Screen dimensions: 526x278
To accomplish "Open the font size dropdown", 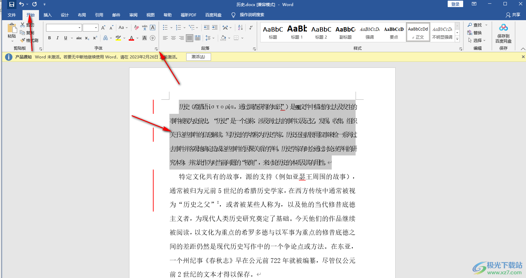I will pyautogui.click(x=96, y=28).
